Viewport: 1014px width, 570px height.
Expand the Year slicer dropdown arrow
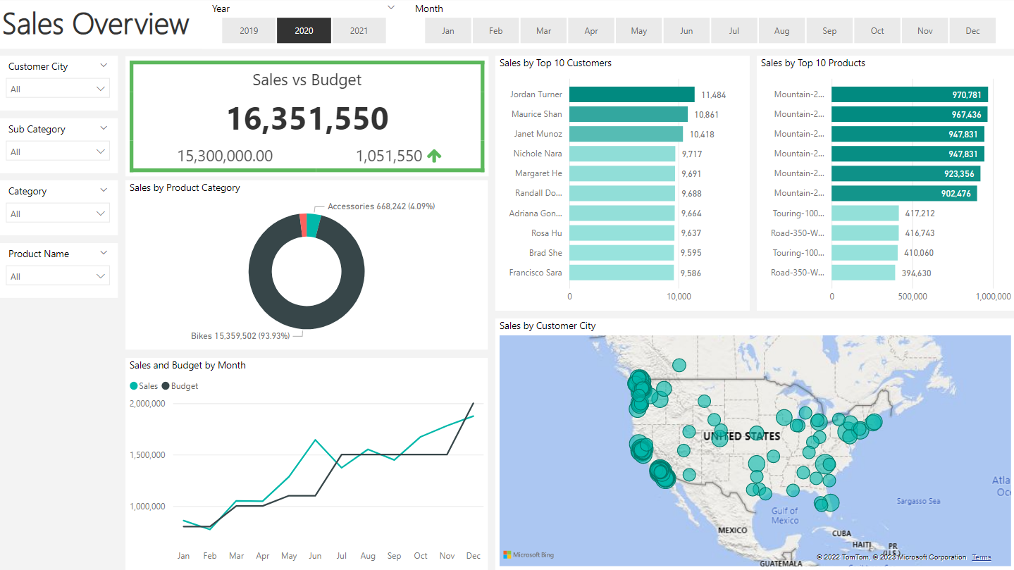click(x=391, y=8)
